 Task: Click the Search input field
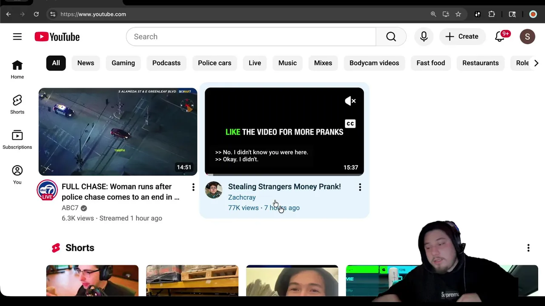[x=251, y=37]
